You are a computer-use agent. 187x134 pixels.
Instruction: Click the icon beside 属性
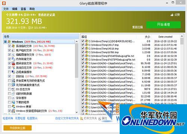(100, 118)
